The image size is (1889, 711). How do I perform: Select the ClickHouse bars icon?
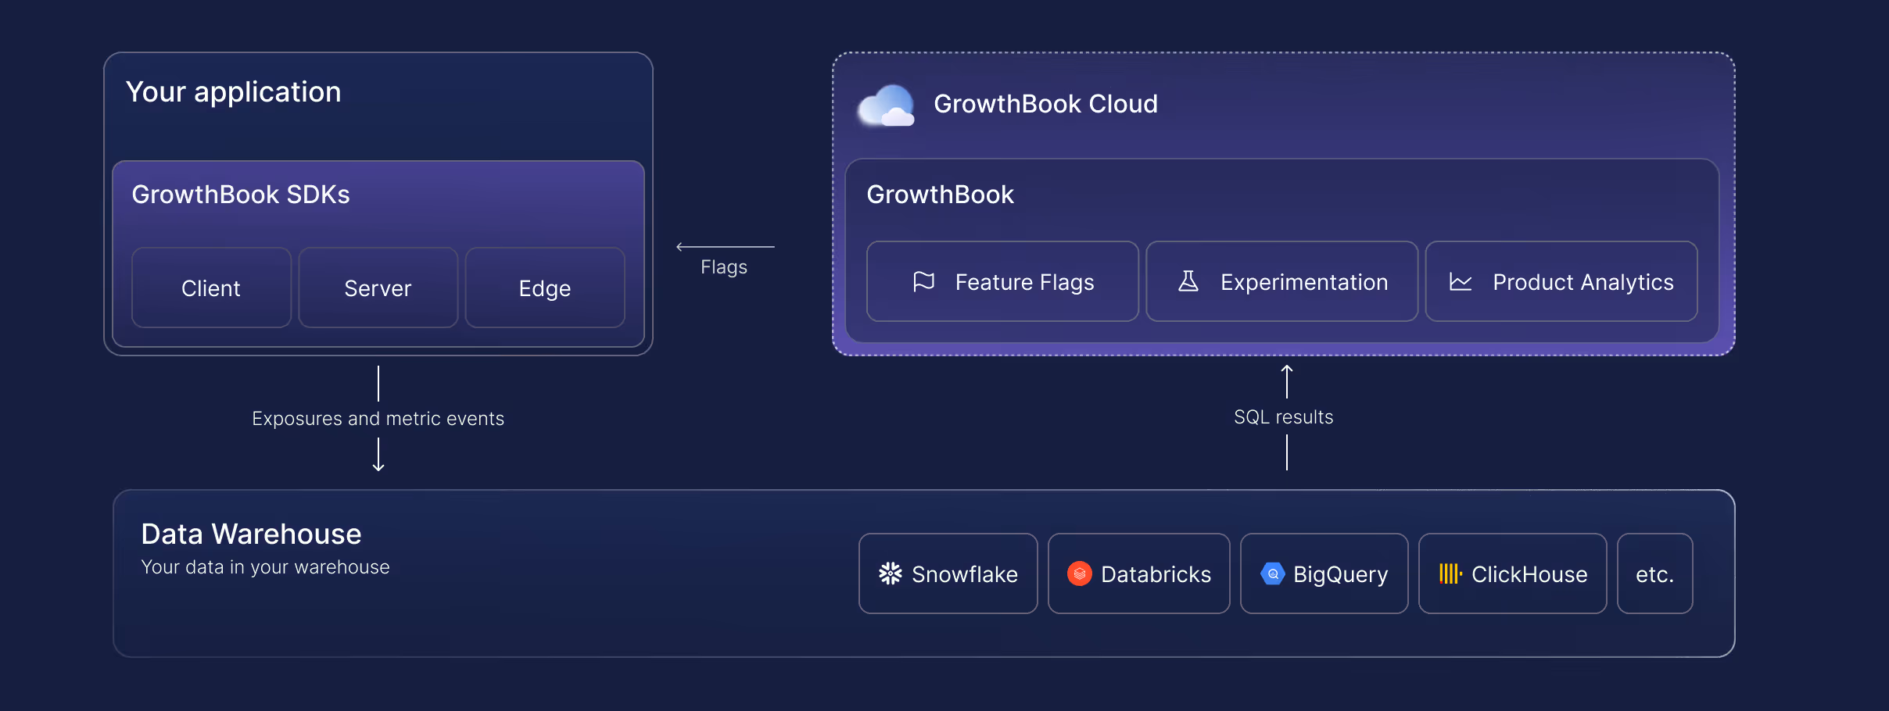point(1450,573)
